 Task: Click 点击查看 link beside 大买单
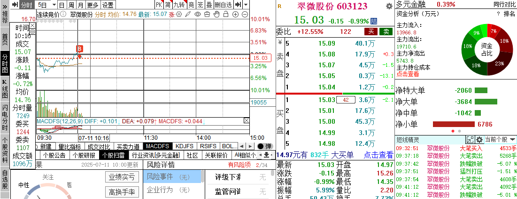[378, 155]
